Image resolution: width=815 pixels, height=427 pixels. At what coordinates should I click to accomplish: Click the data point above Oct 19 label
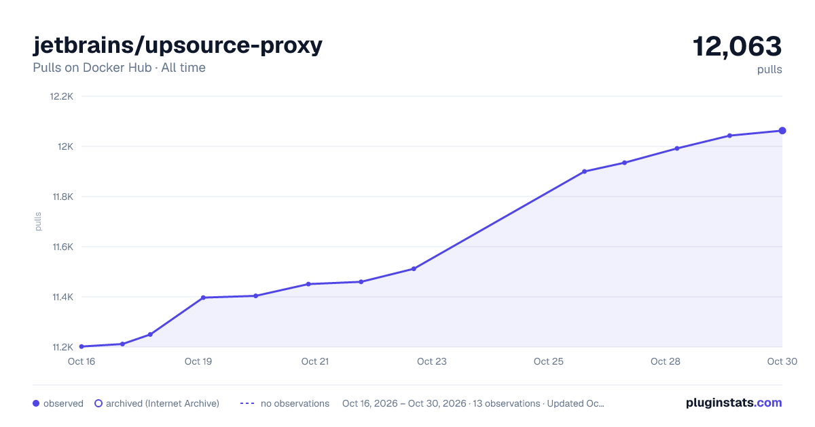click(203, 298)
